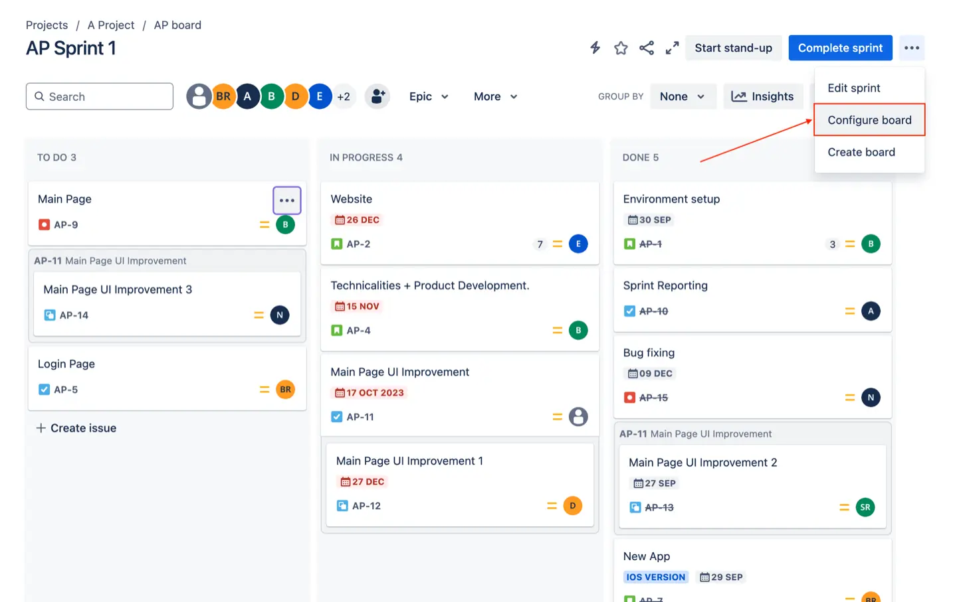Star this board as favorite
The image size is (957, 602).
tap(621, 48)
